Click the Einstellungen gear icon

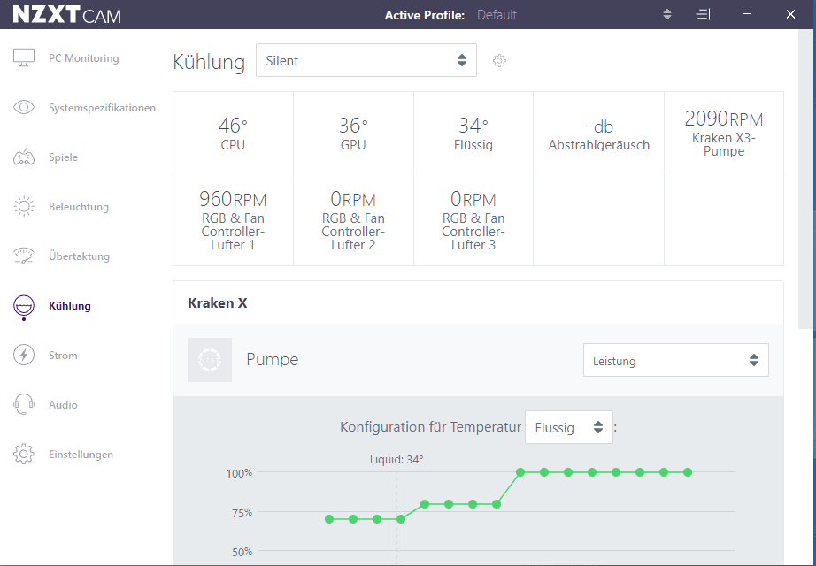click(24, 455)
